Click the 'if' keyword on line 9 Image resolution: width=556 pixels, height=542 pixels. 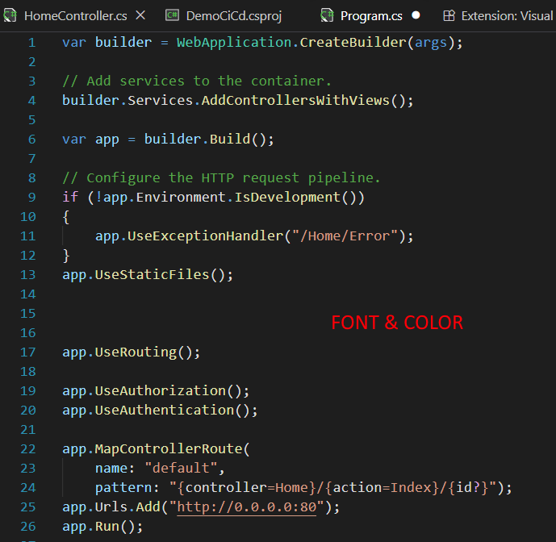(x=70, y=198)
